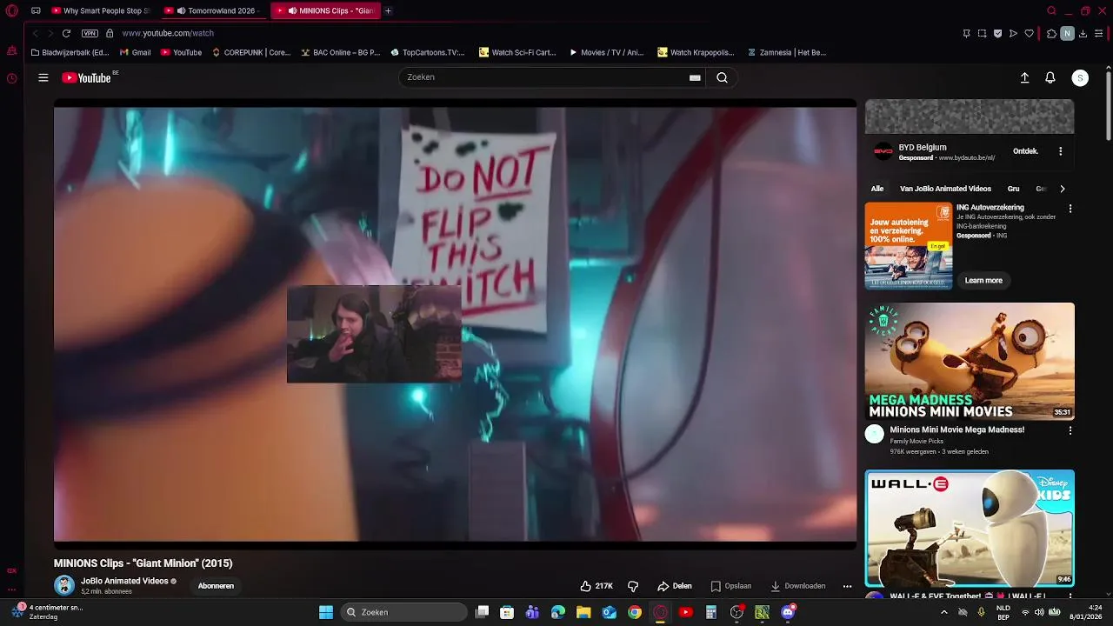Take a snapshot with the camera toolbar icon
1113x626 pixels.
pos(982,33)
